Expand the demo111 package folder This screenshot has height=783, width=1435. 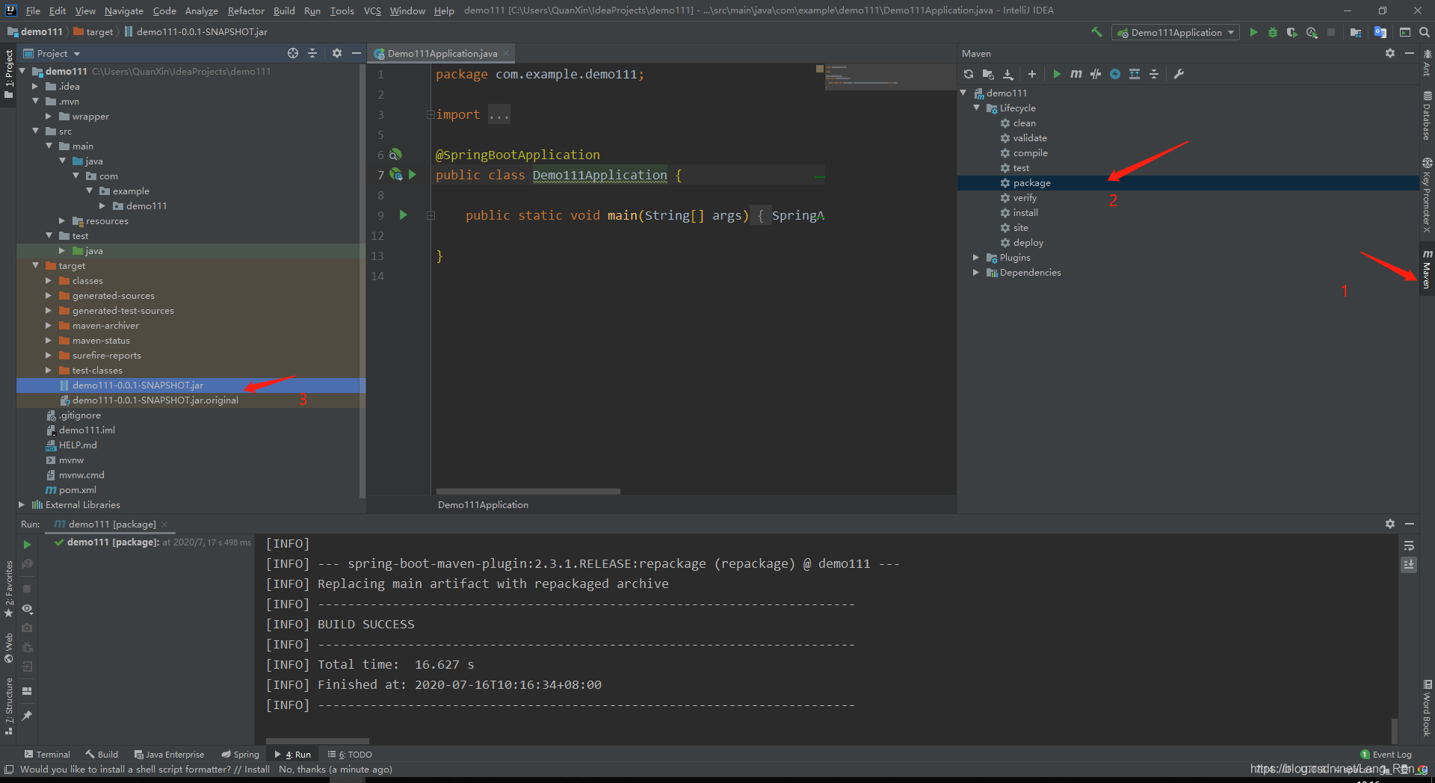102,205
